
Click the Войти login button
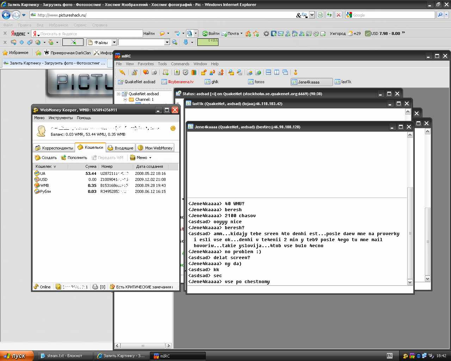pyautogui.click(x=211, y=33)
